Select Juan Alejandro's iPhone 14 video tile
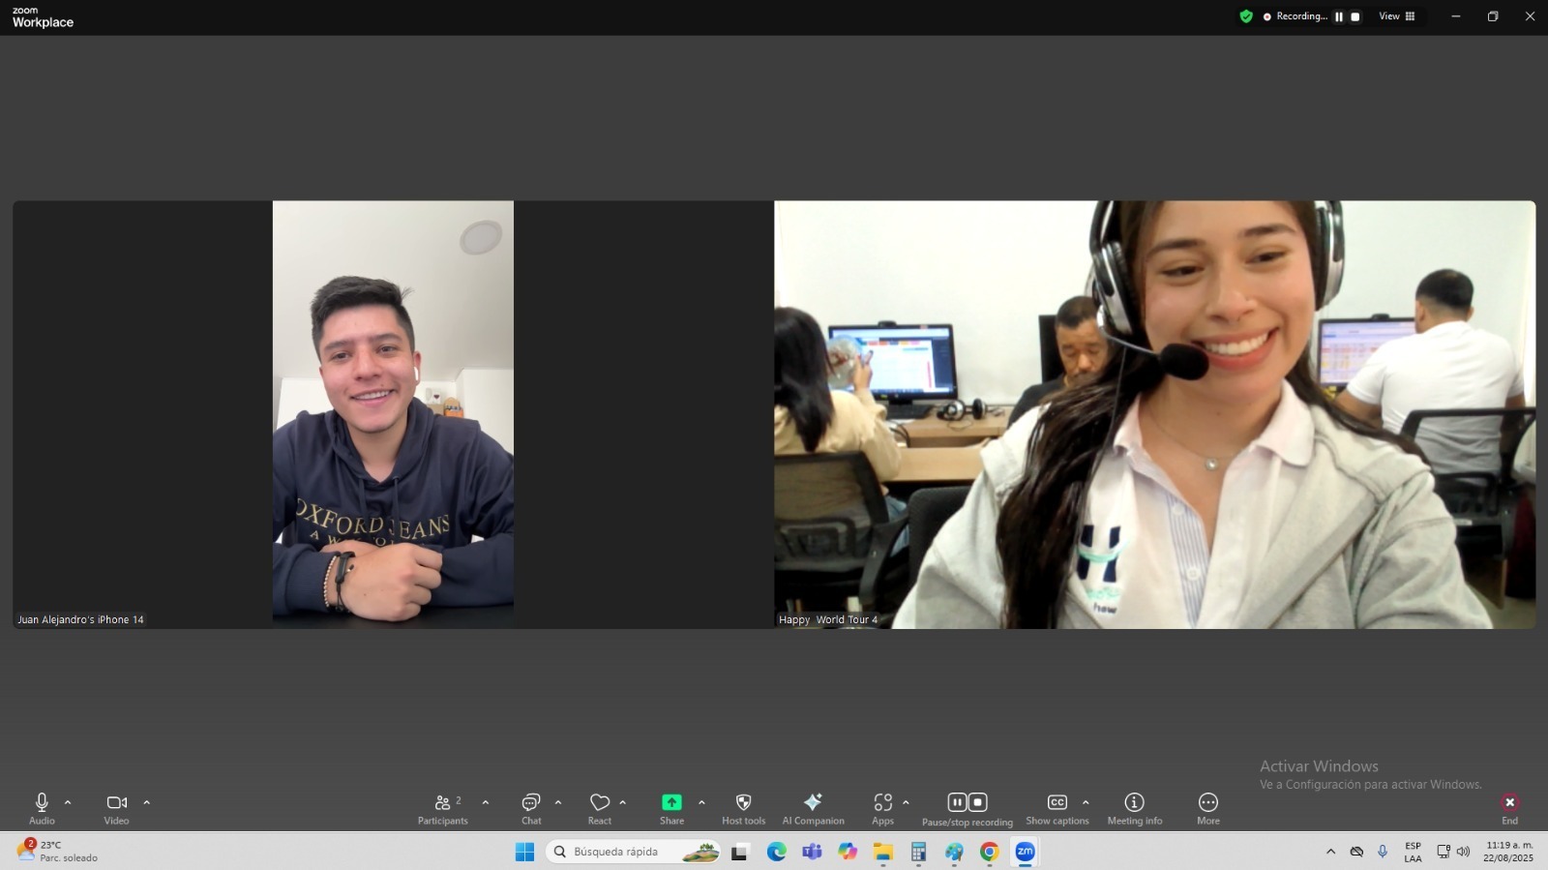The image size is (1548, 870). click(393, 414)
